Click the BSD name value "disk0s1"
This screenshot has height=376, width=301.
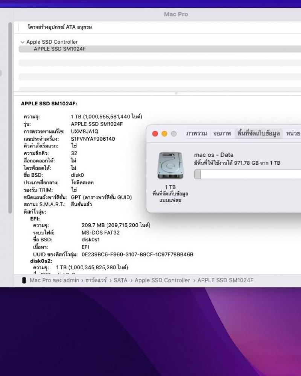(x=91, y=240)
